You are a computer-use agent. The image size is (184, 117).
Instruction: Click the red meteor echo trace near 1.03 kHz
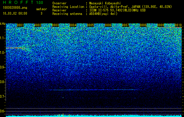tap(15, 48)
